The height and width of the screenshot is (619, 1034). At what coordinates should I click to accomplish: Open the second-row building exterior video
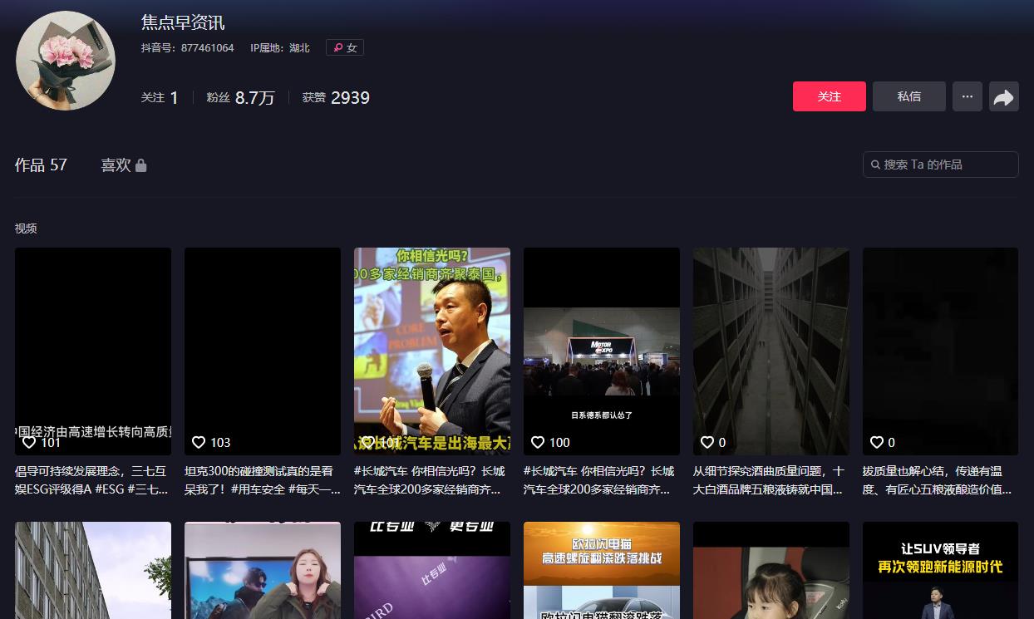[x=93, y=570]
